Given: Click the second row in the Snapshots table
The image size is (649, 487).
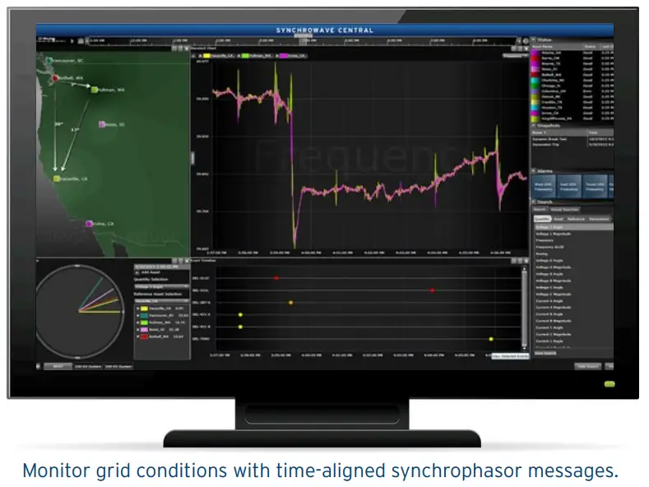Looking at the screenshot, I should [573, 145].
